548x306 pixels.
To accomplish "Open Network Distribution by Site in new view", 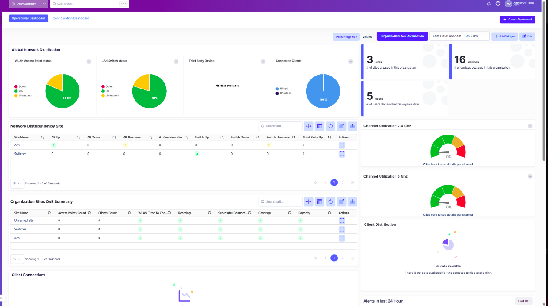I will [x=342, y=126].
